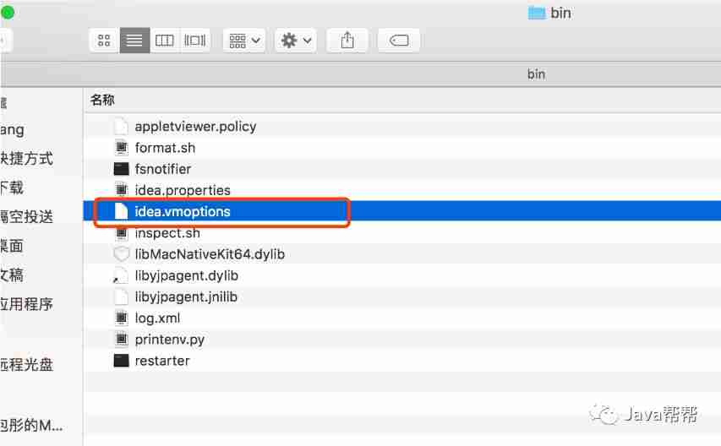Click the idea.properties file icon
Viewport: 721px width, 446px height.
coord(122,190)
